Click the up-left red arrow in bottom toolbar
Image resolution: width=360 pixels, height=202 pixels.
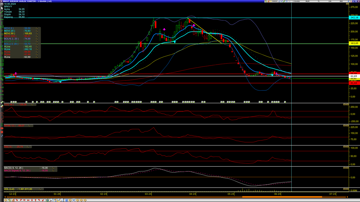pyautogui.click(x=39, y=200)
